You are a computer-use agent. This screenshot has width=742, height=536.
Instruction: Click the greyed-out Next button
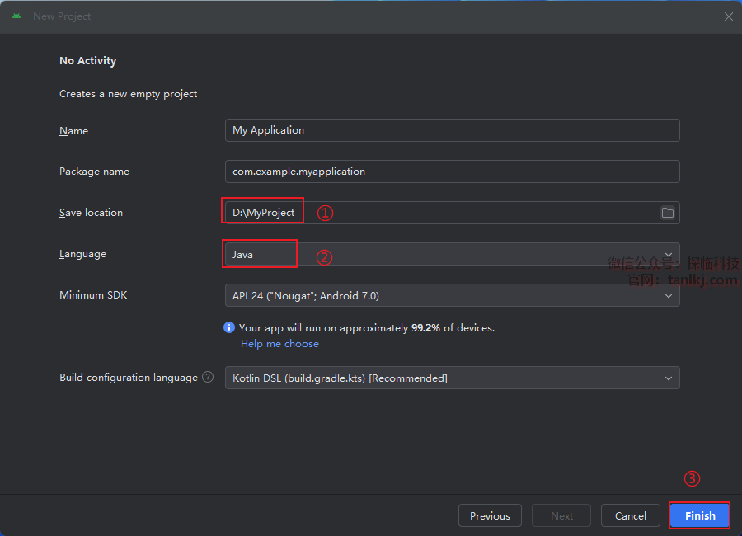(x=561, y=515)
